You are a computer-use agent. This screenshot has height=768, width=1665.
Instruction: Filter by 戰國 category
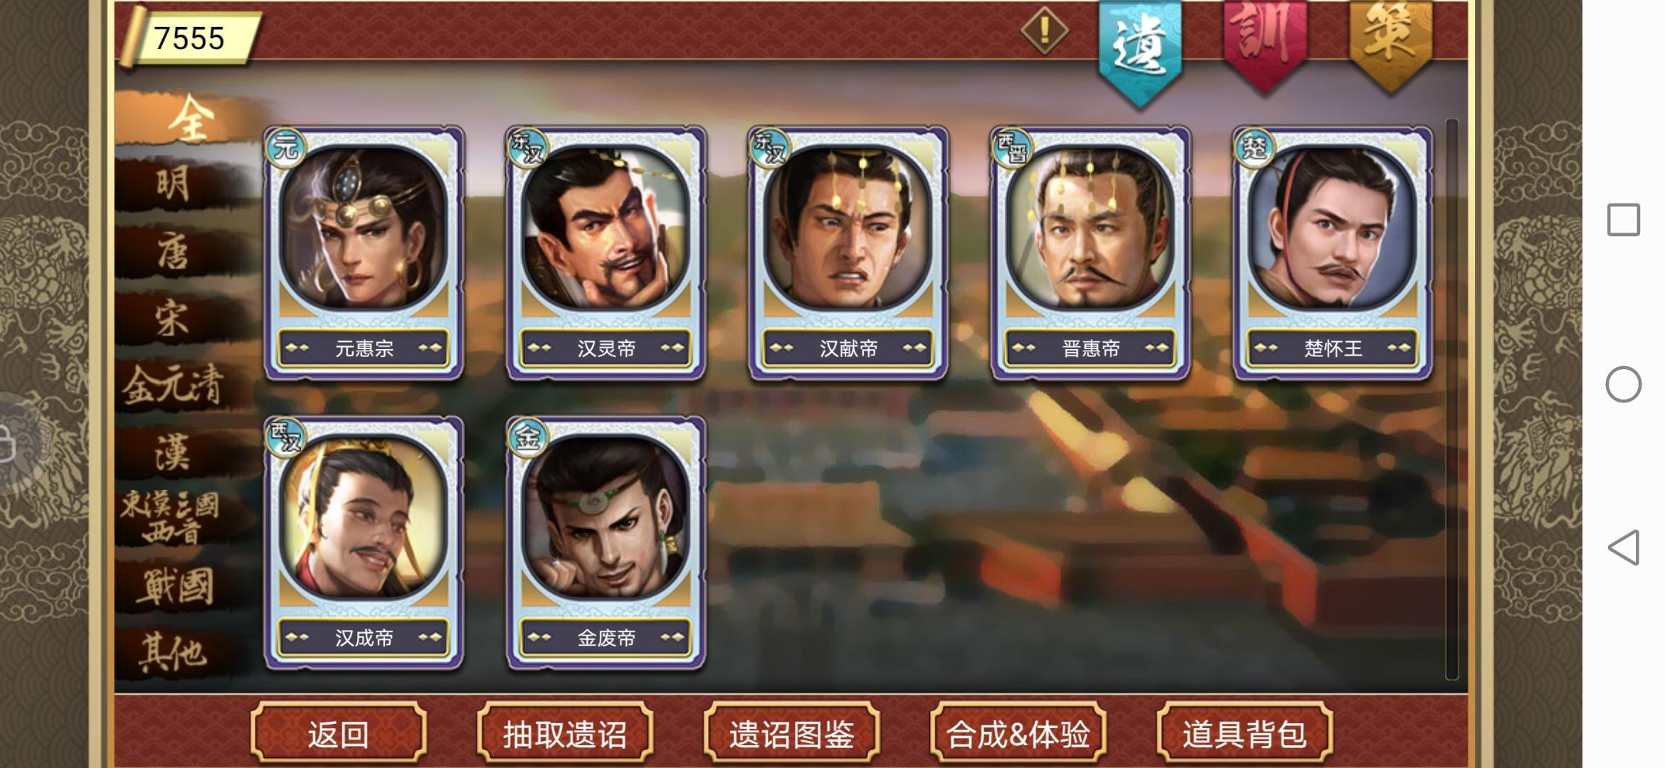[x=175, y=587]
